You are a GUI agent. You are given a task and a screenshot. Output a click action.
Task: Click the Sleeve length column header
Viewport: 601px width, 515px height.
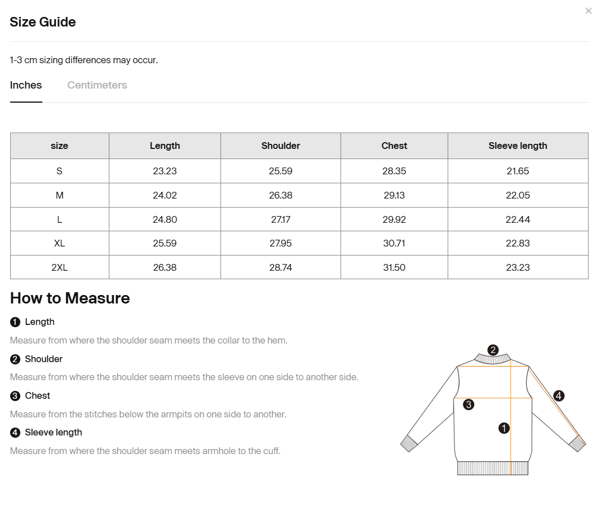click(x=518, y=146)
